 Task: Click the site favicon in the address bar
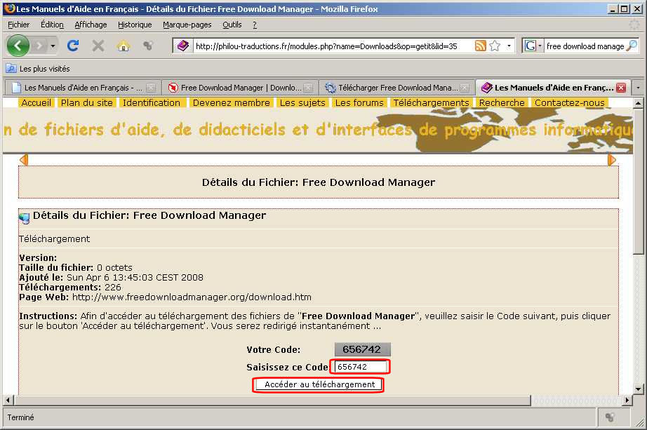click(x=183, y=46)
